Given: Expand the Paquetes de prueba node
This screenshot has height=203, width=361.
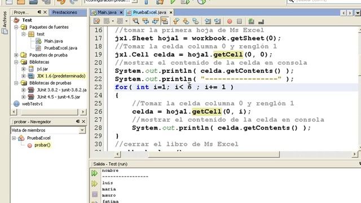Looking at the screenshot, I should 16,55.
